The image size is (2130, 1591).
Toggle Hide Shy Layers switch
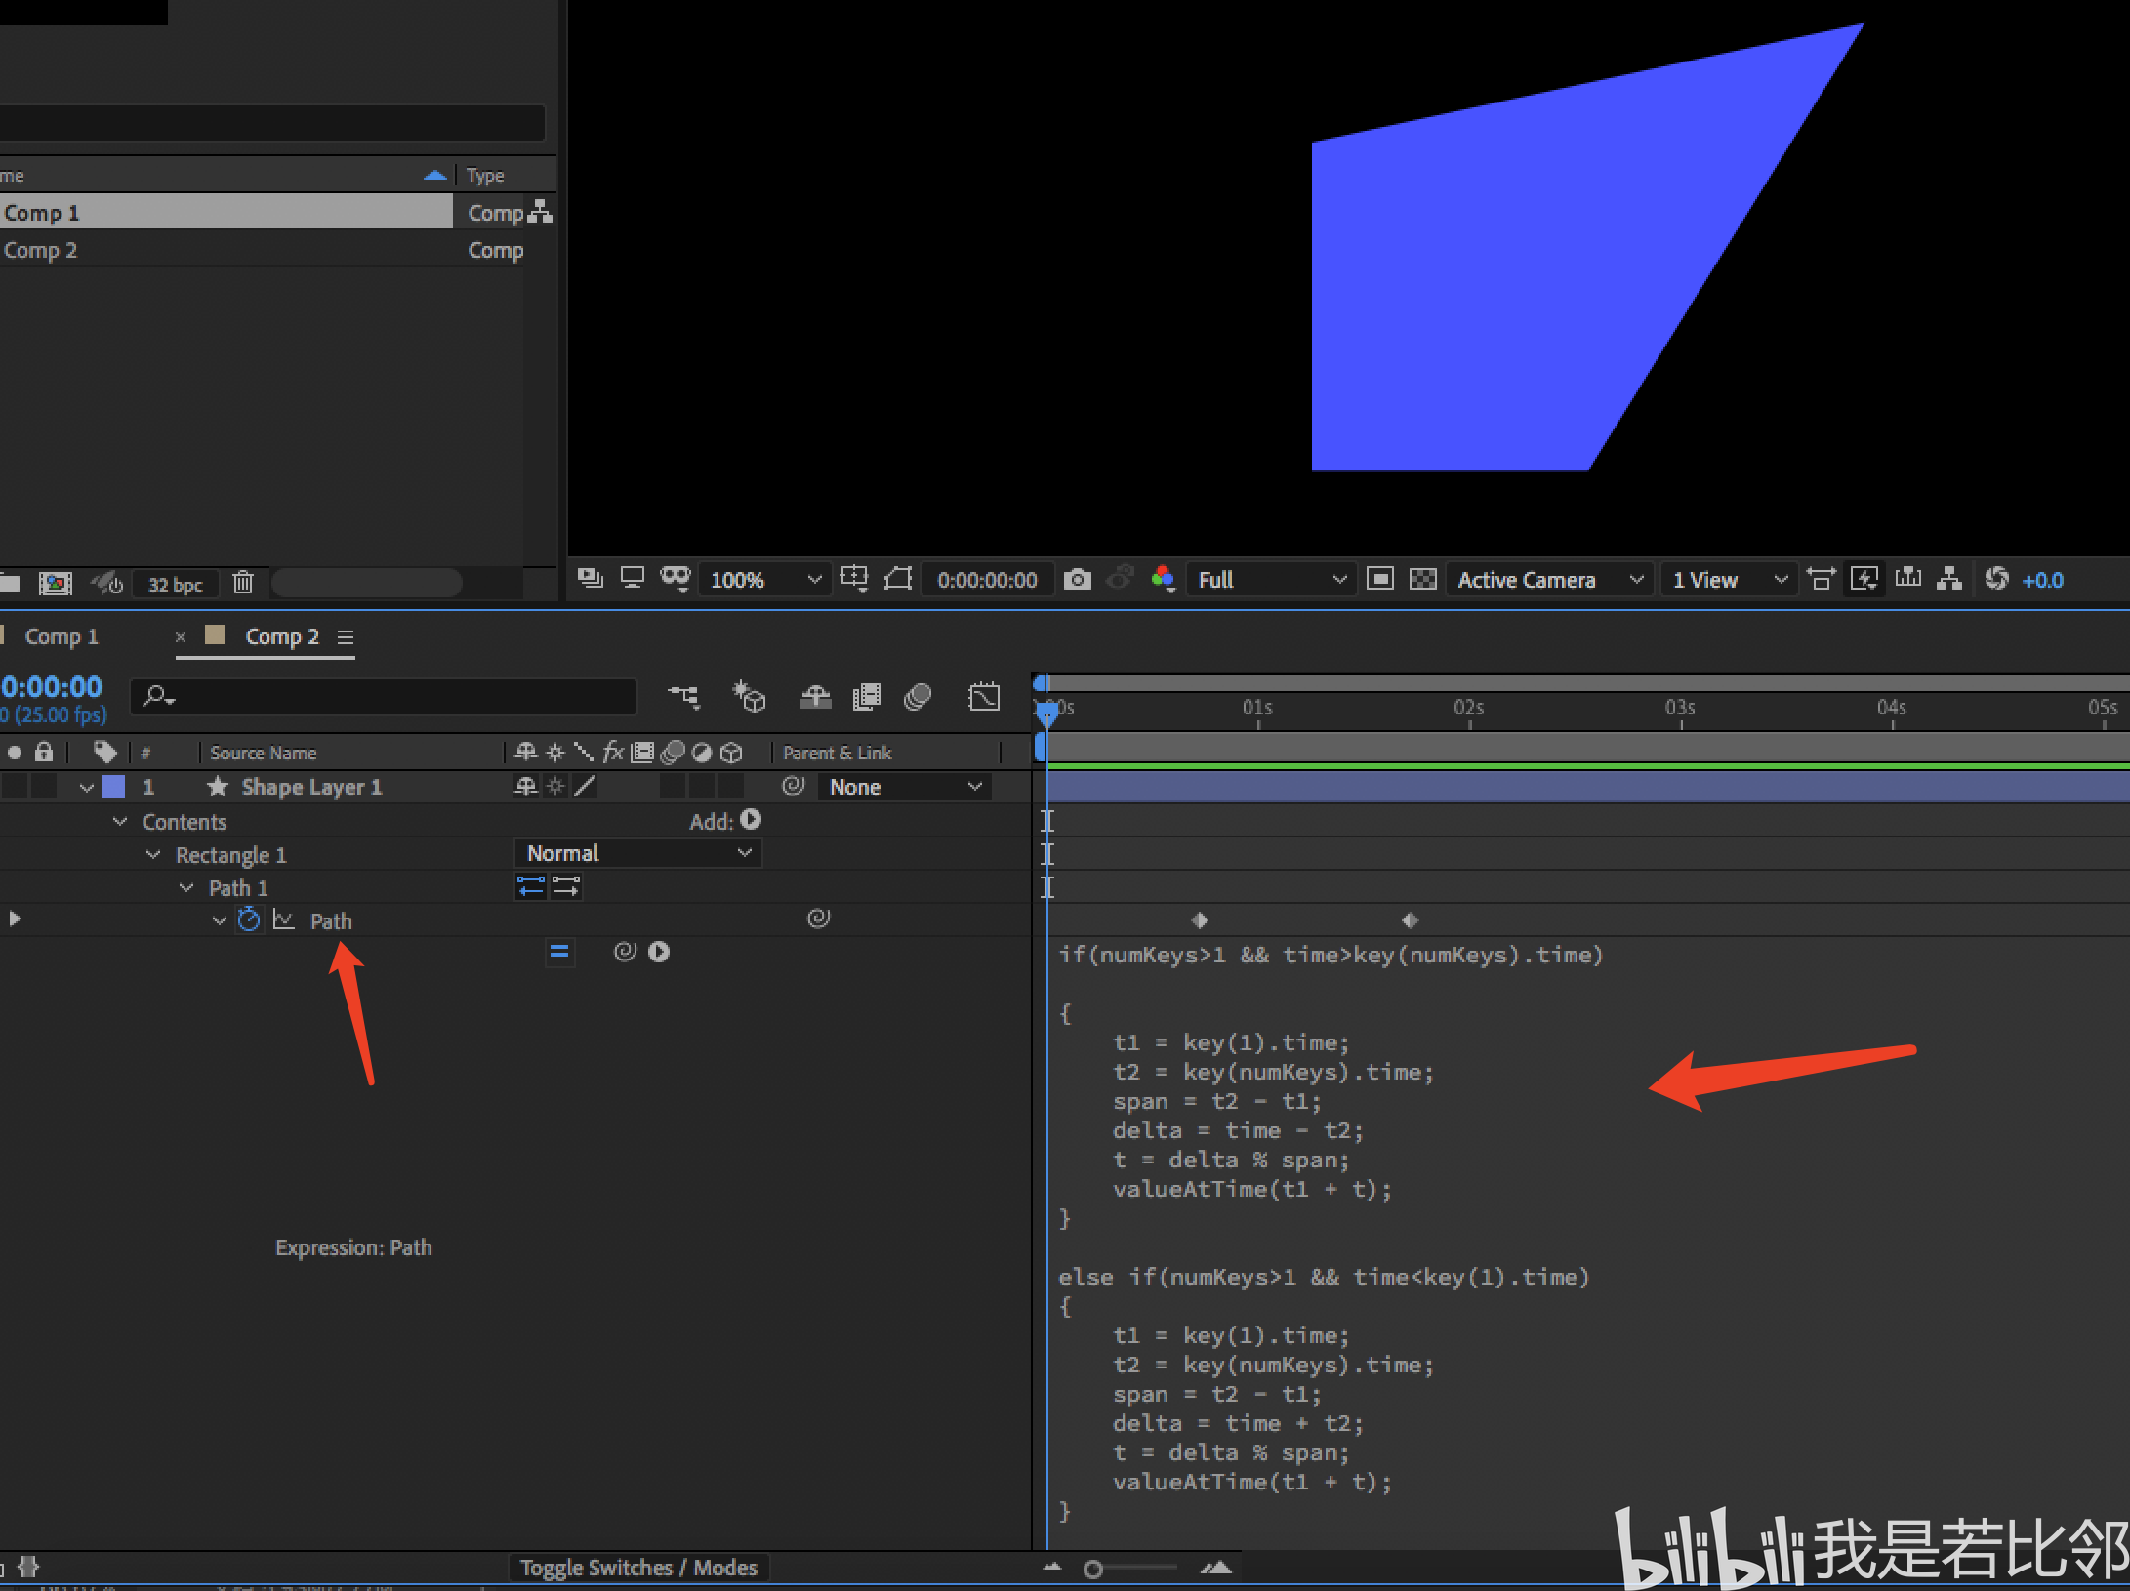coord(815,697)
